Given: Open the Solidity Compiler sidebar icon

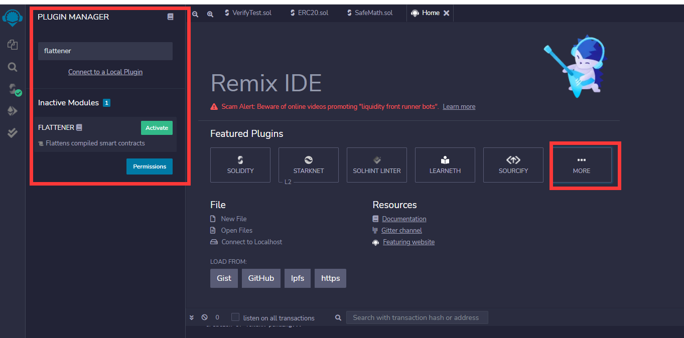Looking at the screenshot, I should point(14,90).
